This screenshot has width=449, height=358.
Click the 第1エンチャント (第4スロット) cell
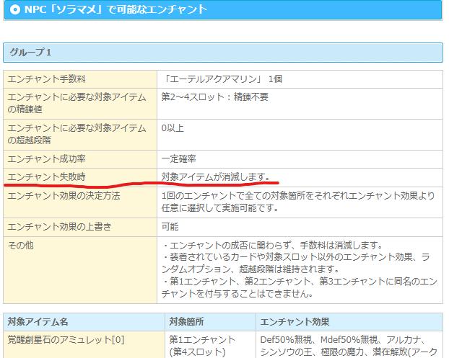pyautogui.click(x=202, y=345)
